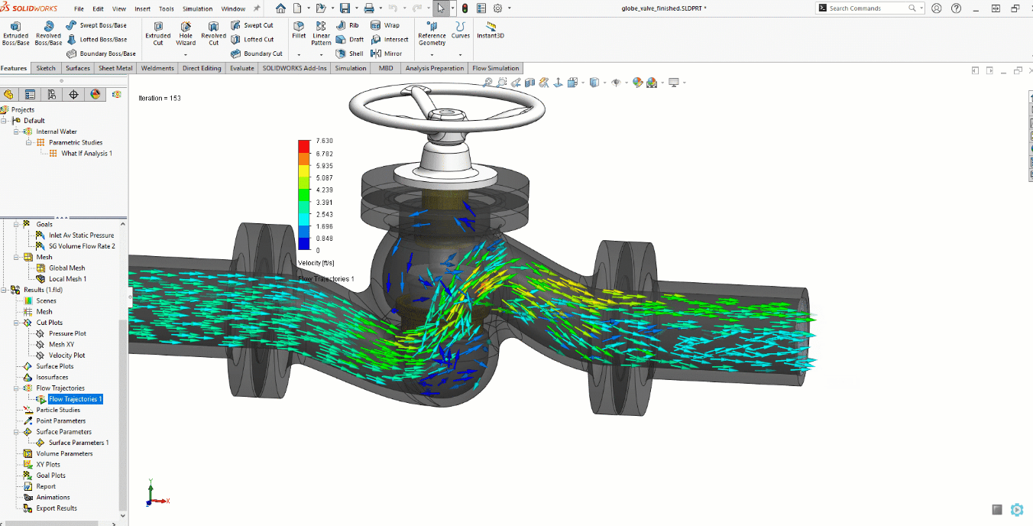Switch to DisplayManager panel tab

coord(95,95)
